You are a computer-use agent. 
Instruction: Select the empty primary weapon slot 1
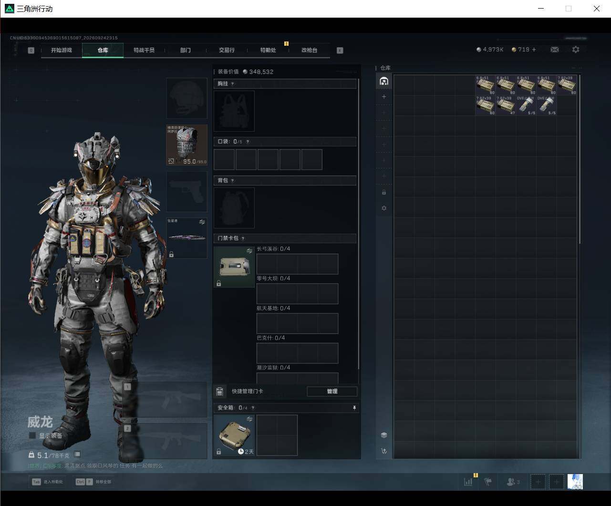coord(165,400)
